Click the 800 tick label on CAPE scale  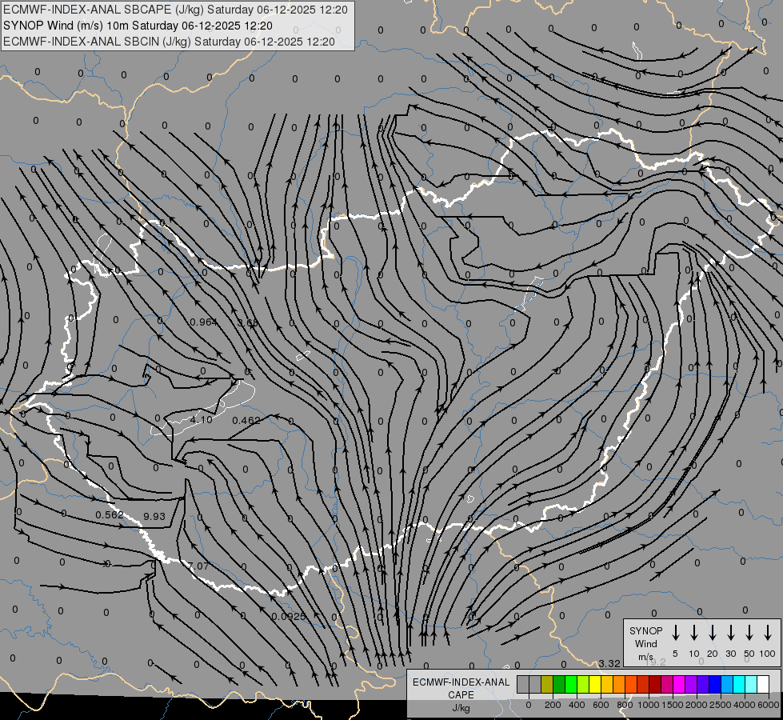pyautogui.click(x=625, y=705)
